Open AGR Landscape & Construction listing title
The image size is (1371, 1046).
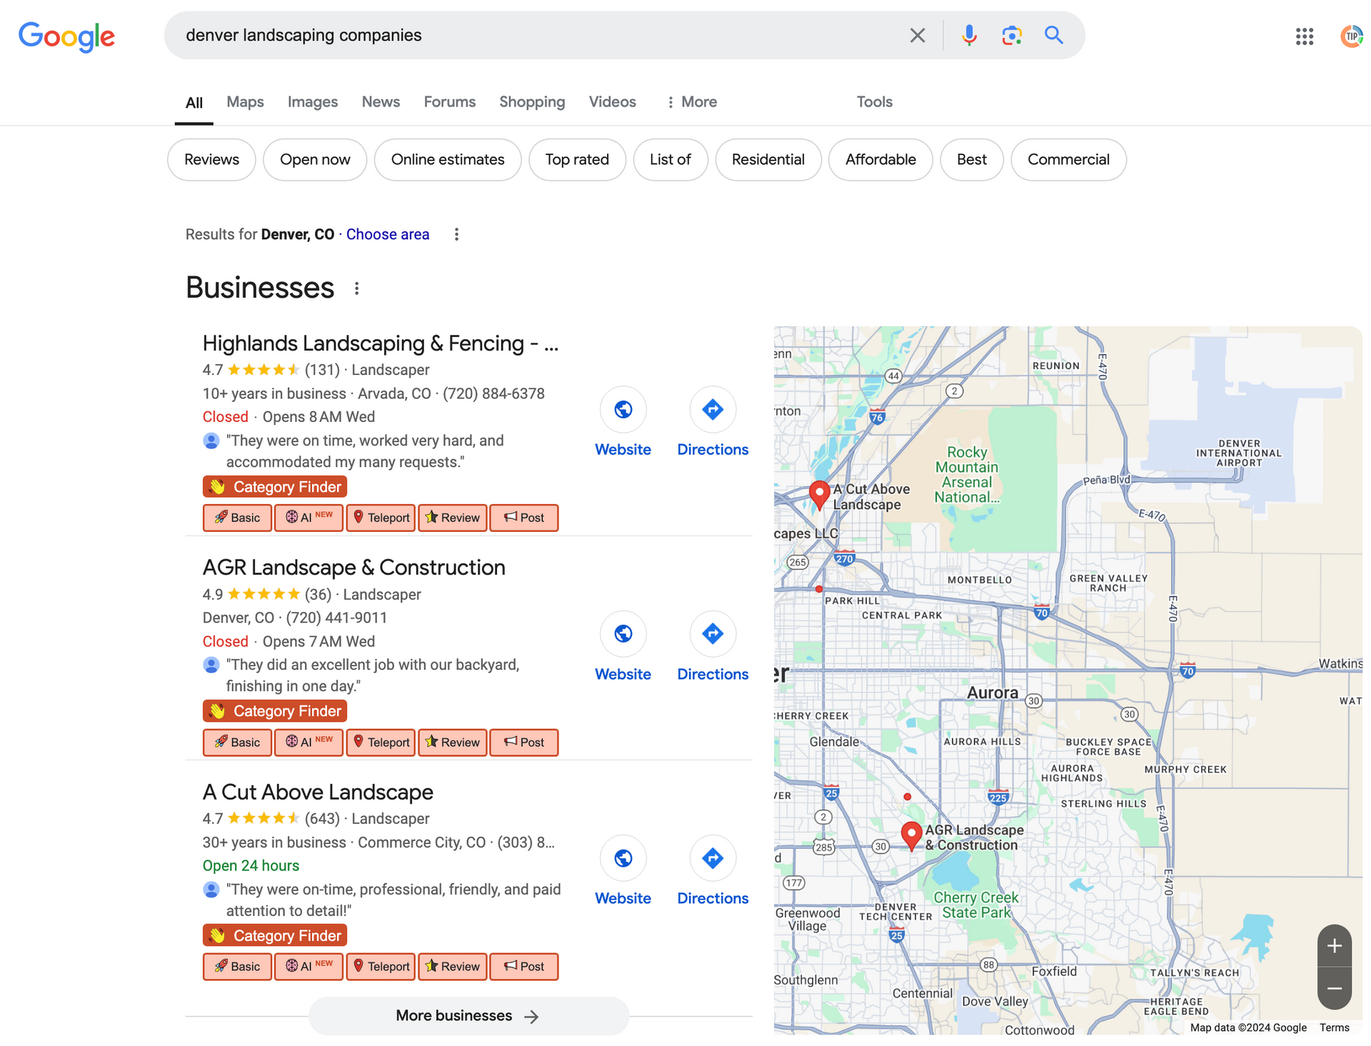pyautogui.click(x=354, y=568)
